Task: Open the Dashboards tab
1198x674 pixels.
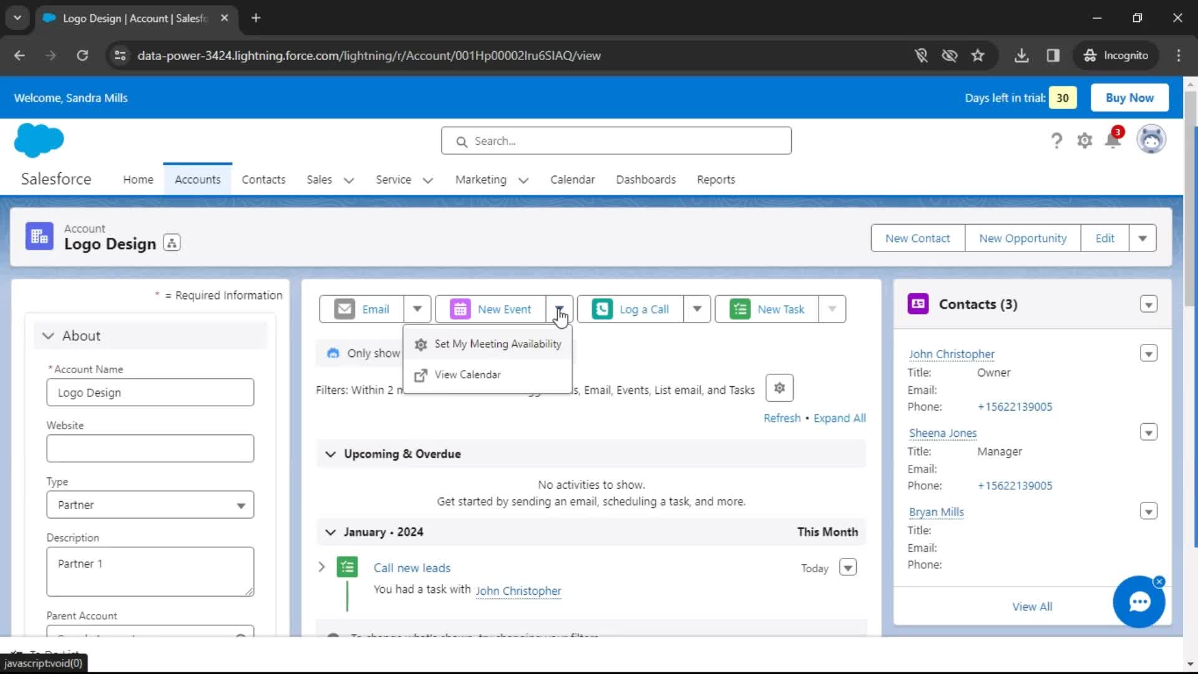Action: coord(646,180)
